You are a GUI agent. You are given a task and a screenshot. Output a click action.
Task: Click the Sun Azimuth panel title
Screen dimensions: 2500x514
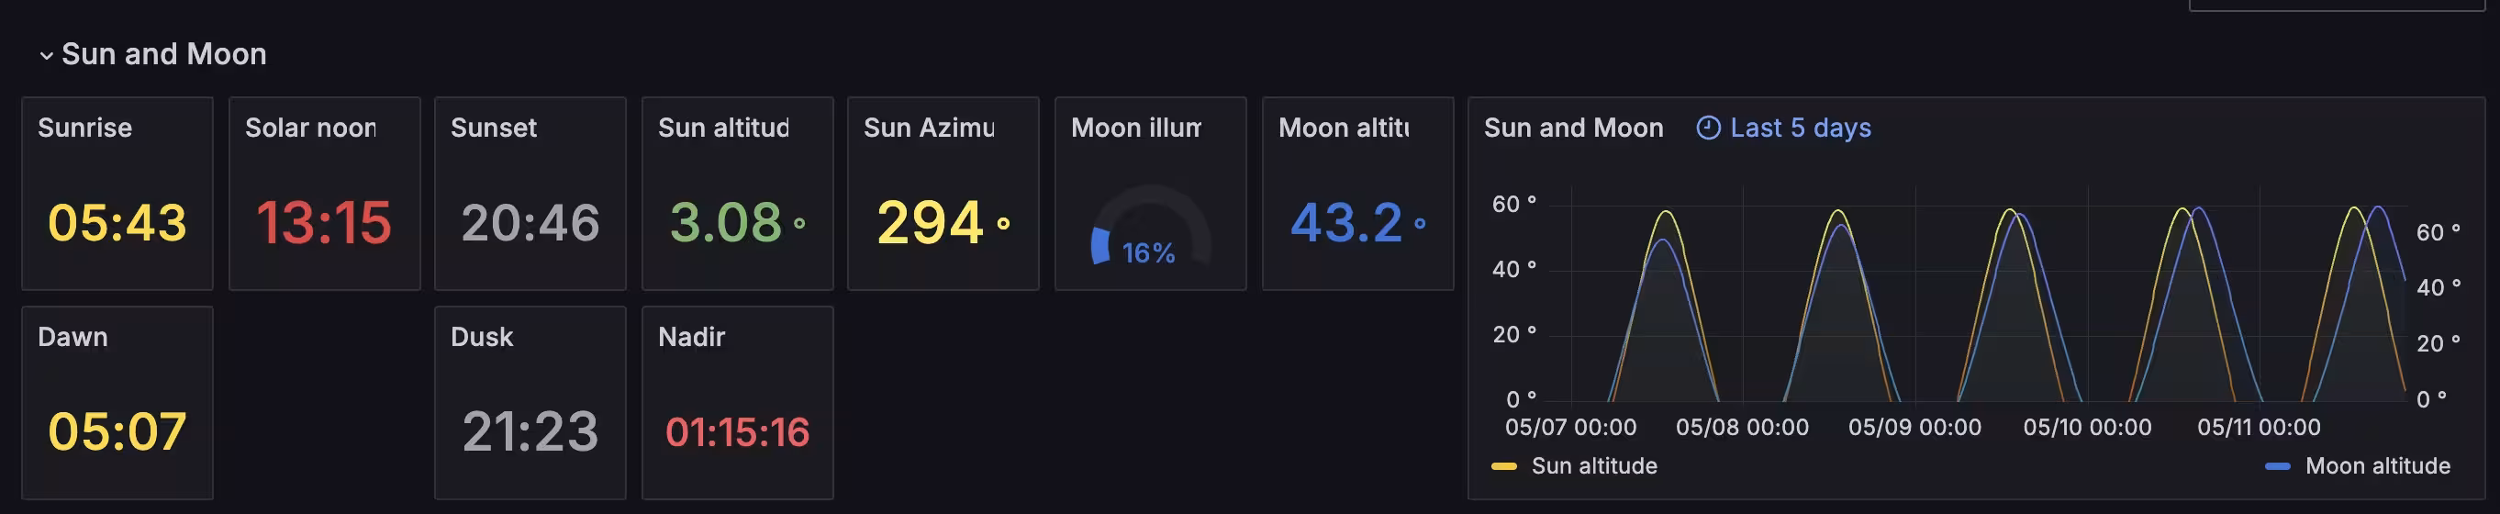click(x=929, y=128)
